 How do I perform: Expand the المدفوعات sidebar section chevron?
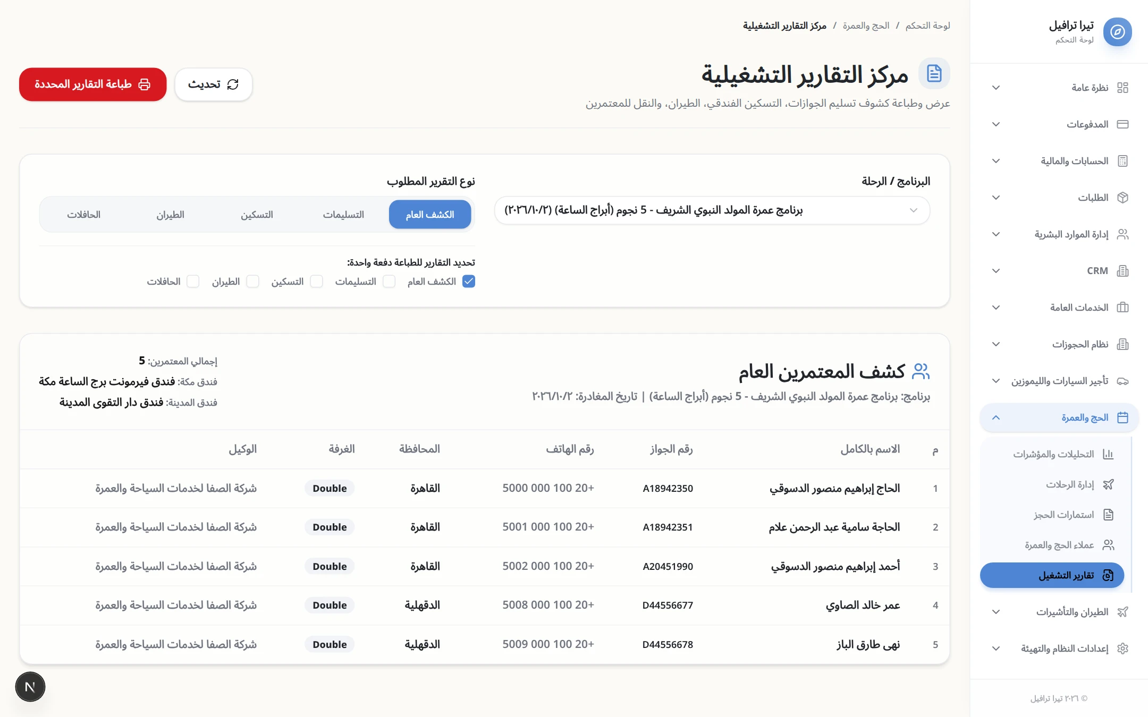pos(996,124)
